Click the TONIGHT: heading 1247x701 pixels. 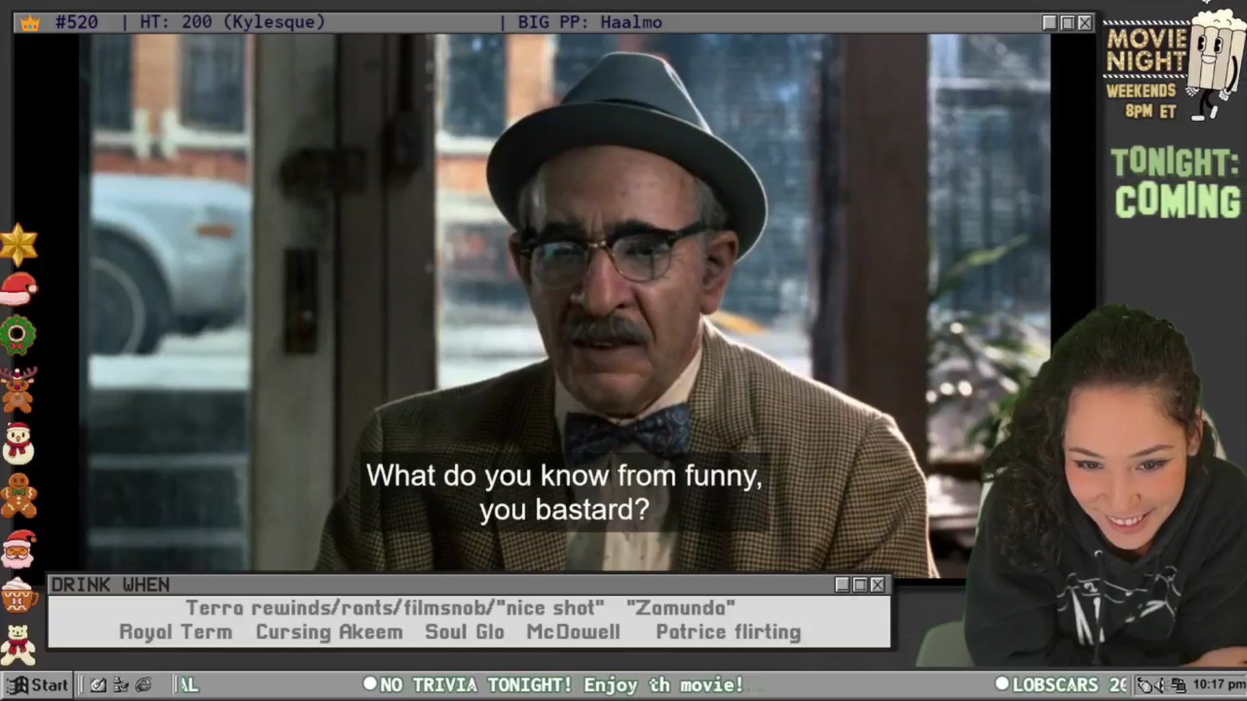point(1174,162)
